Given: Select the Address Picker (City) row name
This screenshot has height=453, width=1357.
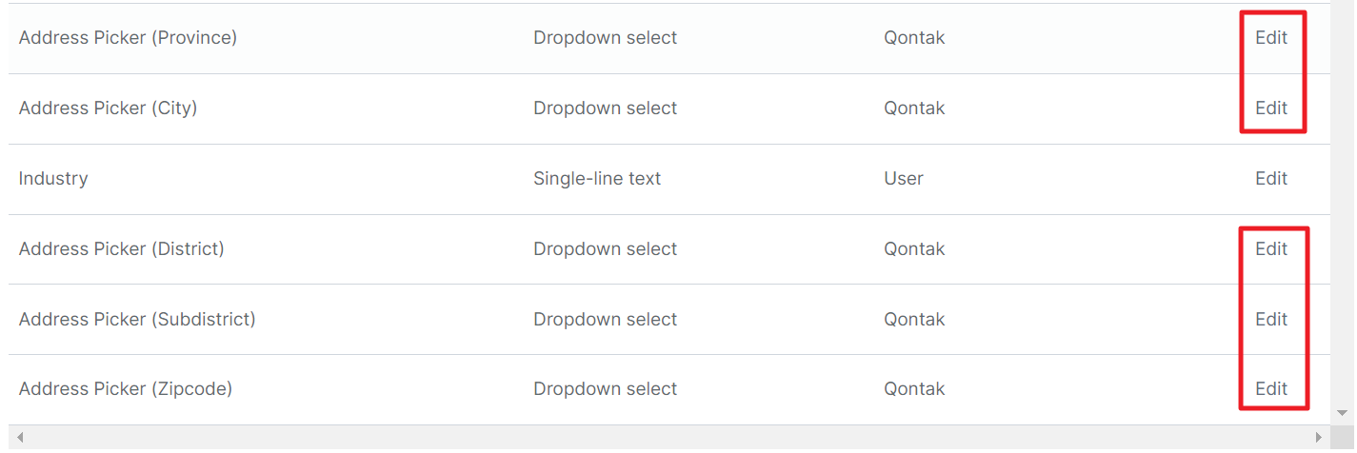Looking at the screenshot, I should coord(108,108).
